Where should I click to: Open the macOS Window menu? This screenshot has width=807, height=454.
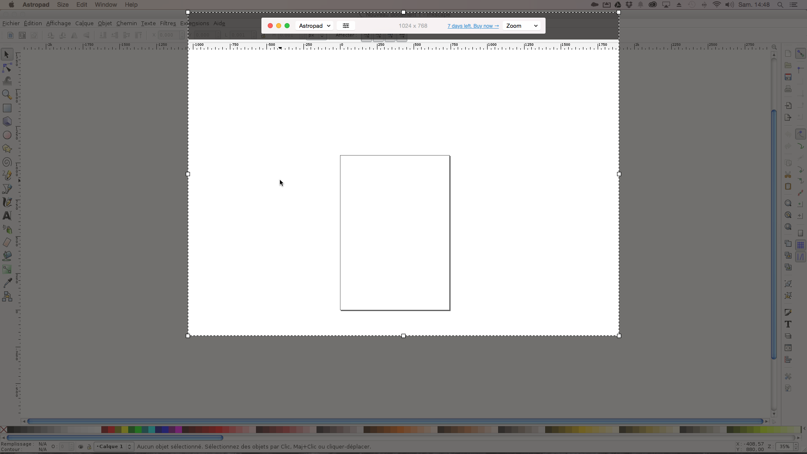(105, 5)
